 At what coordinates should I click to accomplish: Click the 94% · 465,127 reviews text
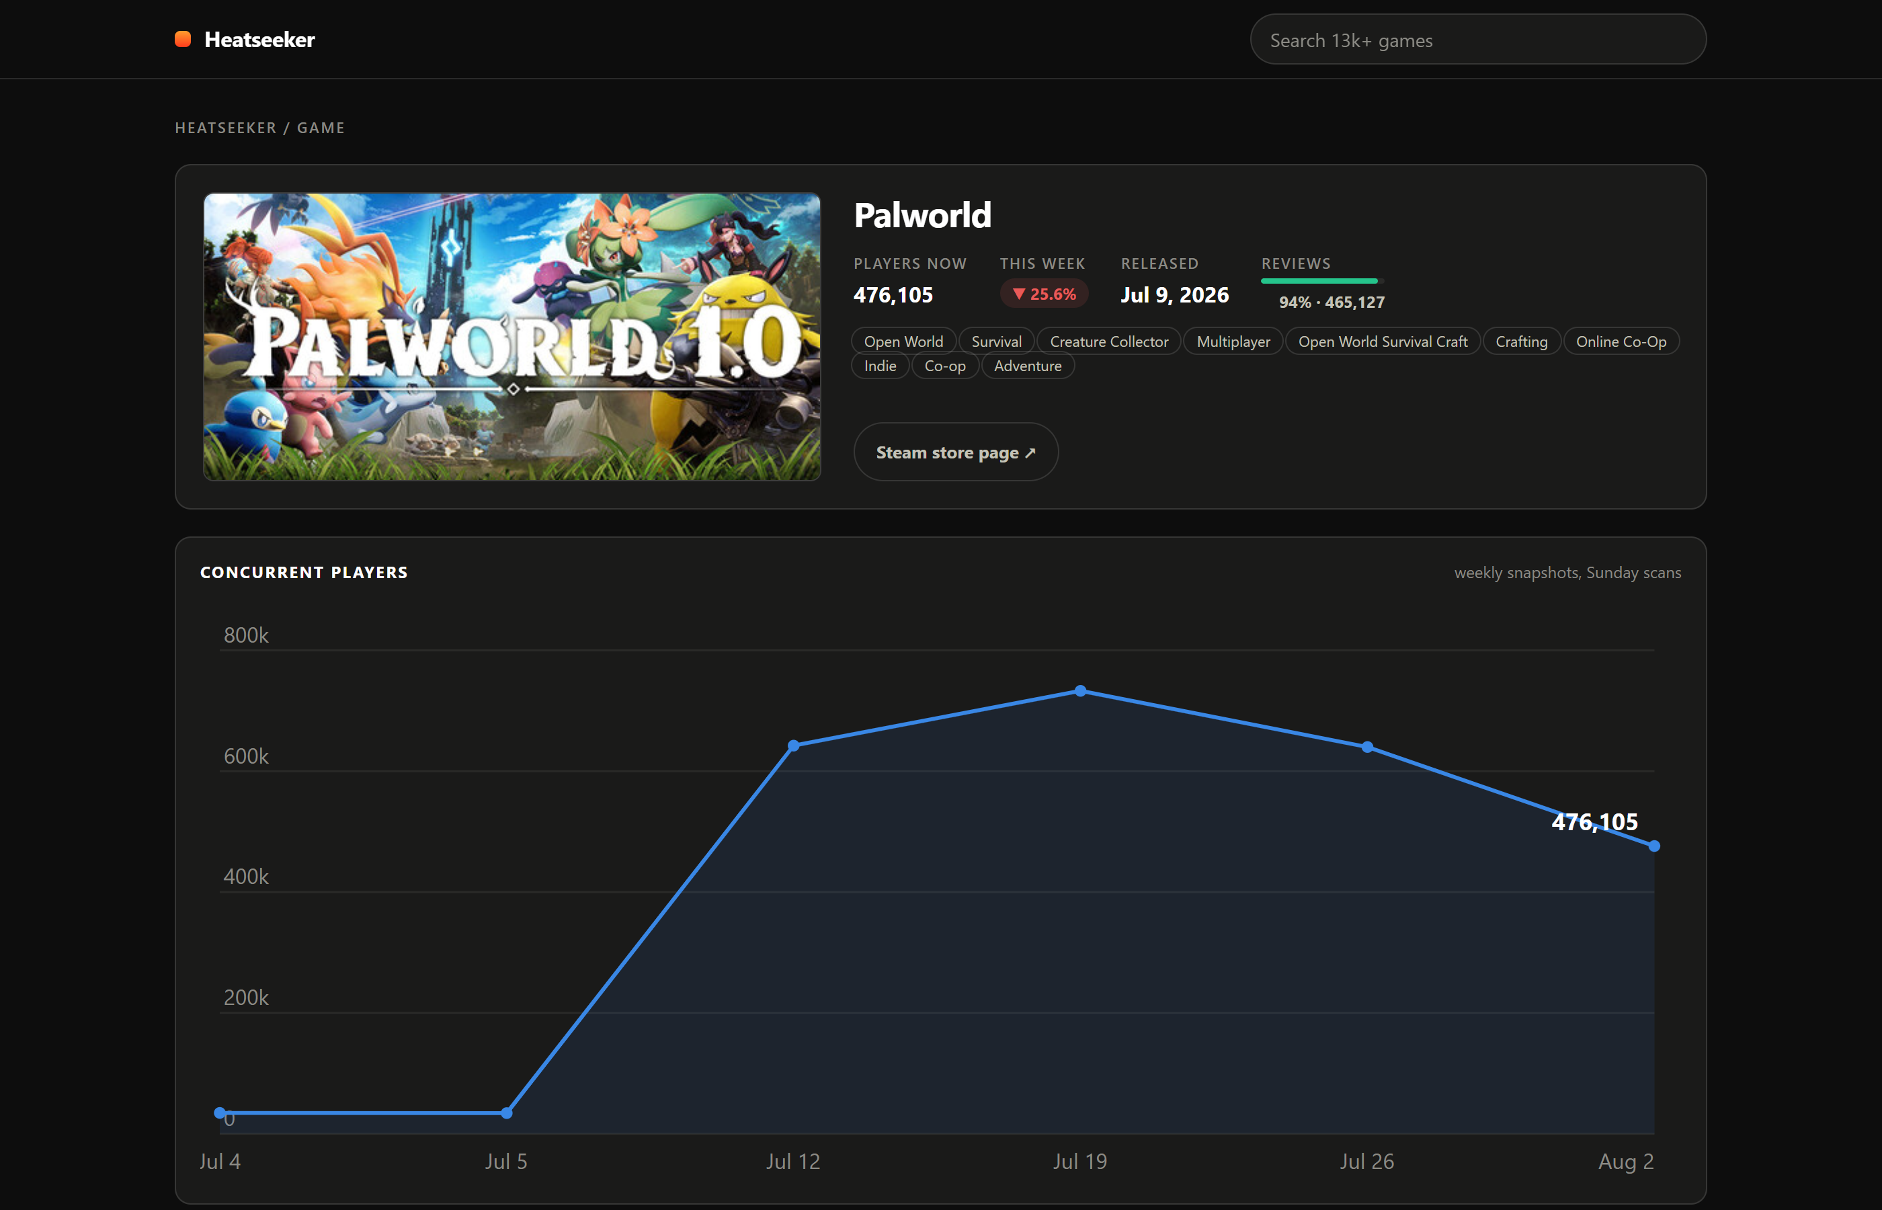pyautogui.click(x=1332, y=302)
